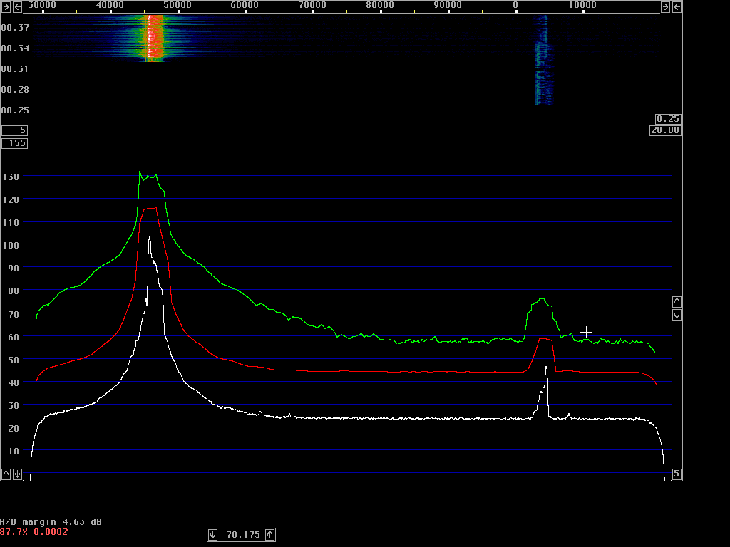Click the up arrow at spectrum's bottom-left corner
The width and height of the screenshot is (730, 547).
pos(6,474)
